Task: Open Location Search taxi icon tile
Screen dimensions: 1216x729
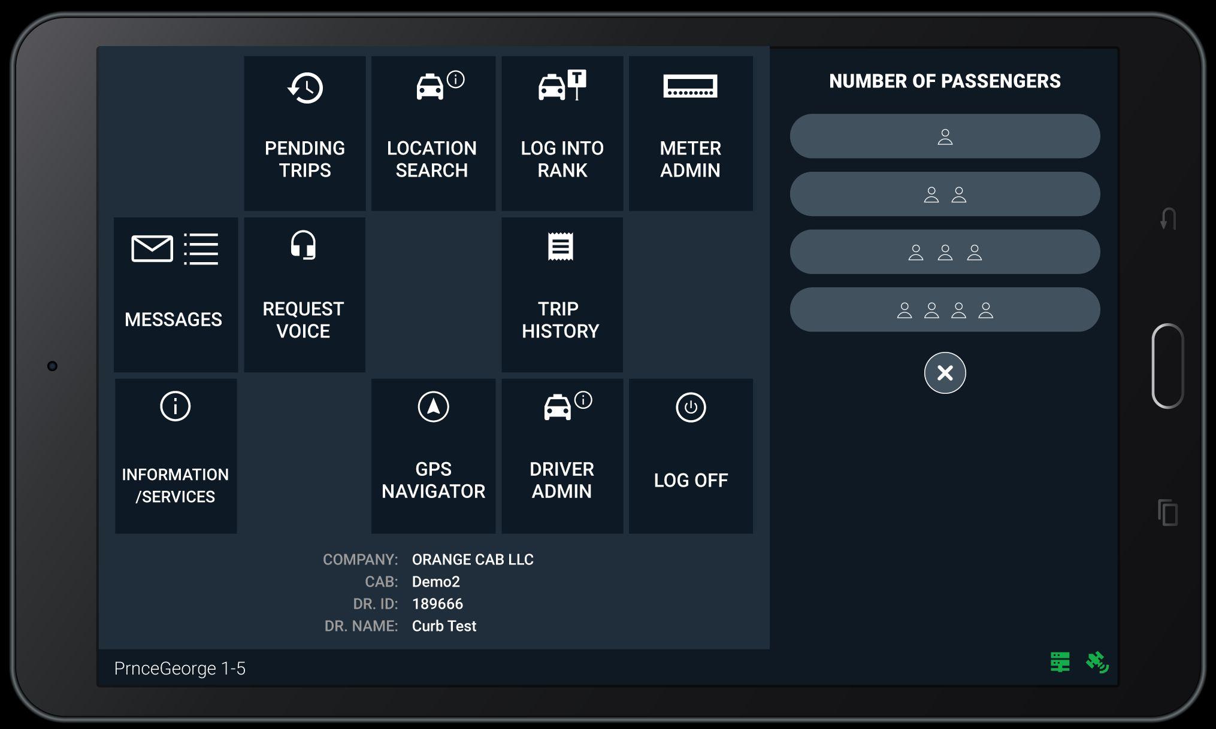Action: pyautogui.click(x=432, y=133)
